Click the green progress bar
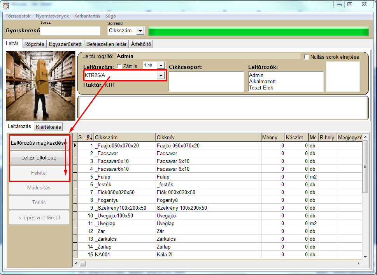This screenshot has width=377, height=275. (x=259, y=32)
